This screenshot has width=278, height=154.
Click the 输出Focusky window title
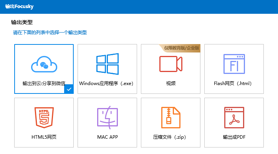coord(19,7)
